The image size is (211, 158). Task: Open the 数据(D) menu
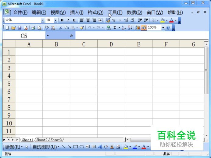coord(134,12)
